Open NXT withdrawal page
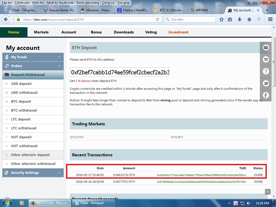This screenshot has width=276, height=207. 33,146
